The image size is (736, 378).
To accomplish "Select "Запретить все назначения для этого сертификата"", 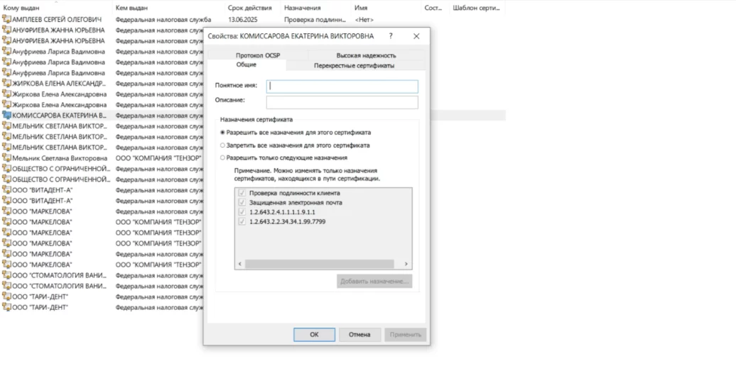I will (223, 145).
